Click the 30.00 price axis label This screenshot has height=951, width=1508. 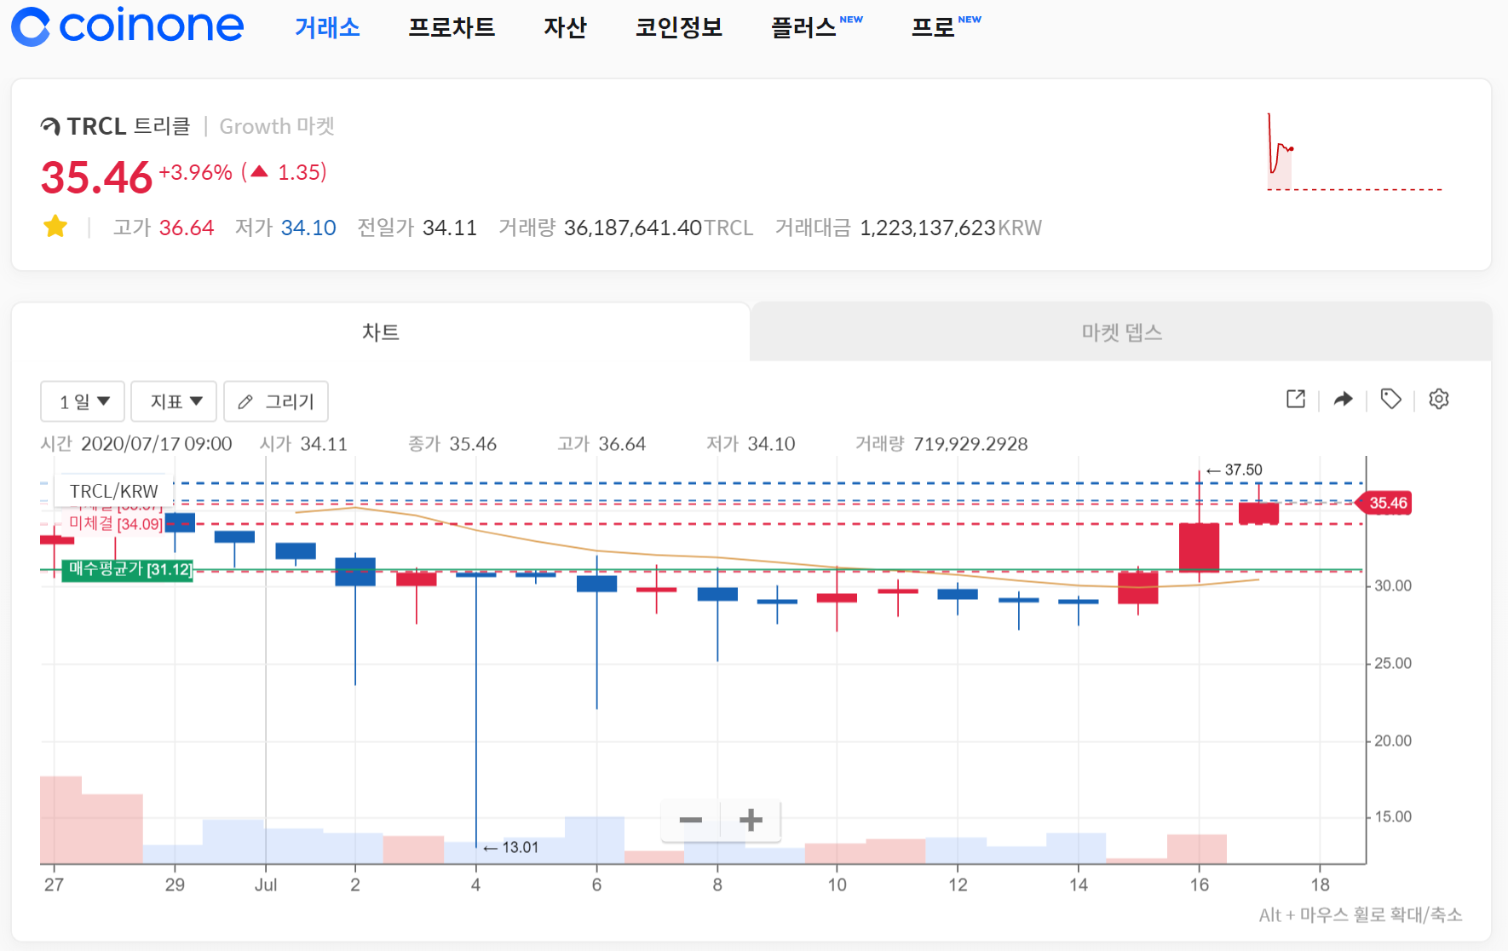(x=1393, y=585)
